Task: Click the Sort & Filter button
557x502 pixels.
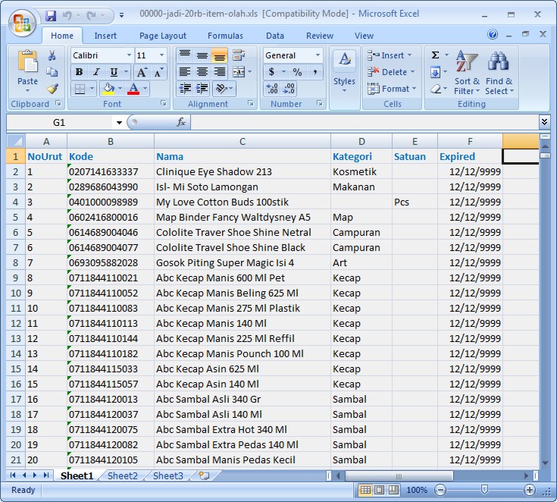Action: point(467,73)
